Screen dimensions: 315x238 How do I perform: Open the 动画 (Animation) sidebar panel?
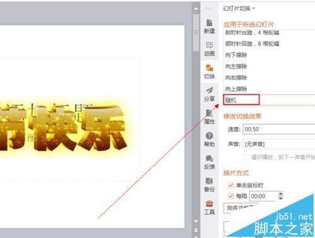(x=209, y=49)
